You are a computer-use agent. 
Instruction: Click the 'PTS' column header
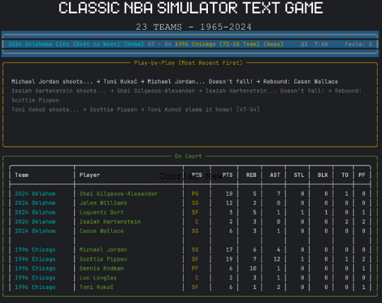(228, 175)
